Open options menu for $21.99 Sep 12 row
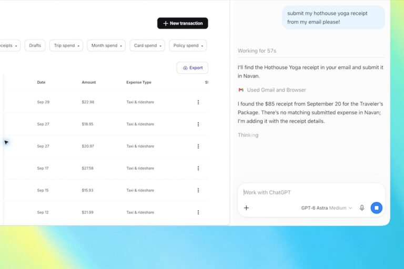 coord(198,212)
